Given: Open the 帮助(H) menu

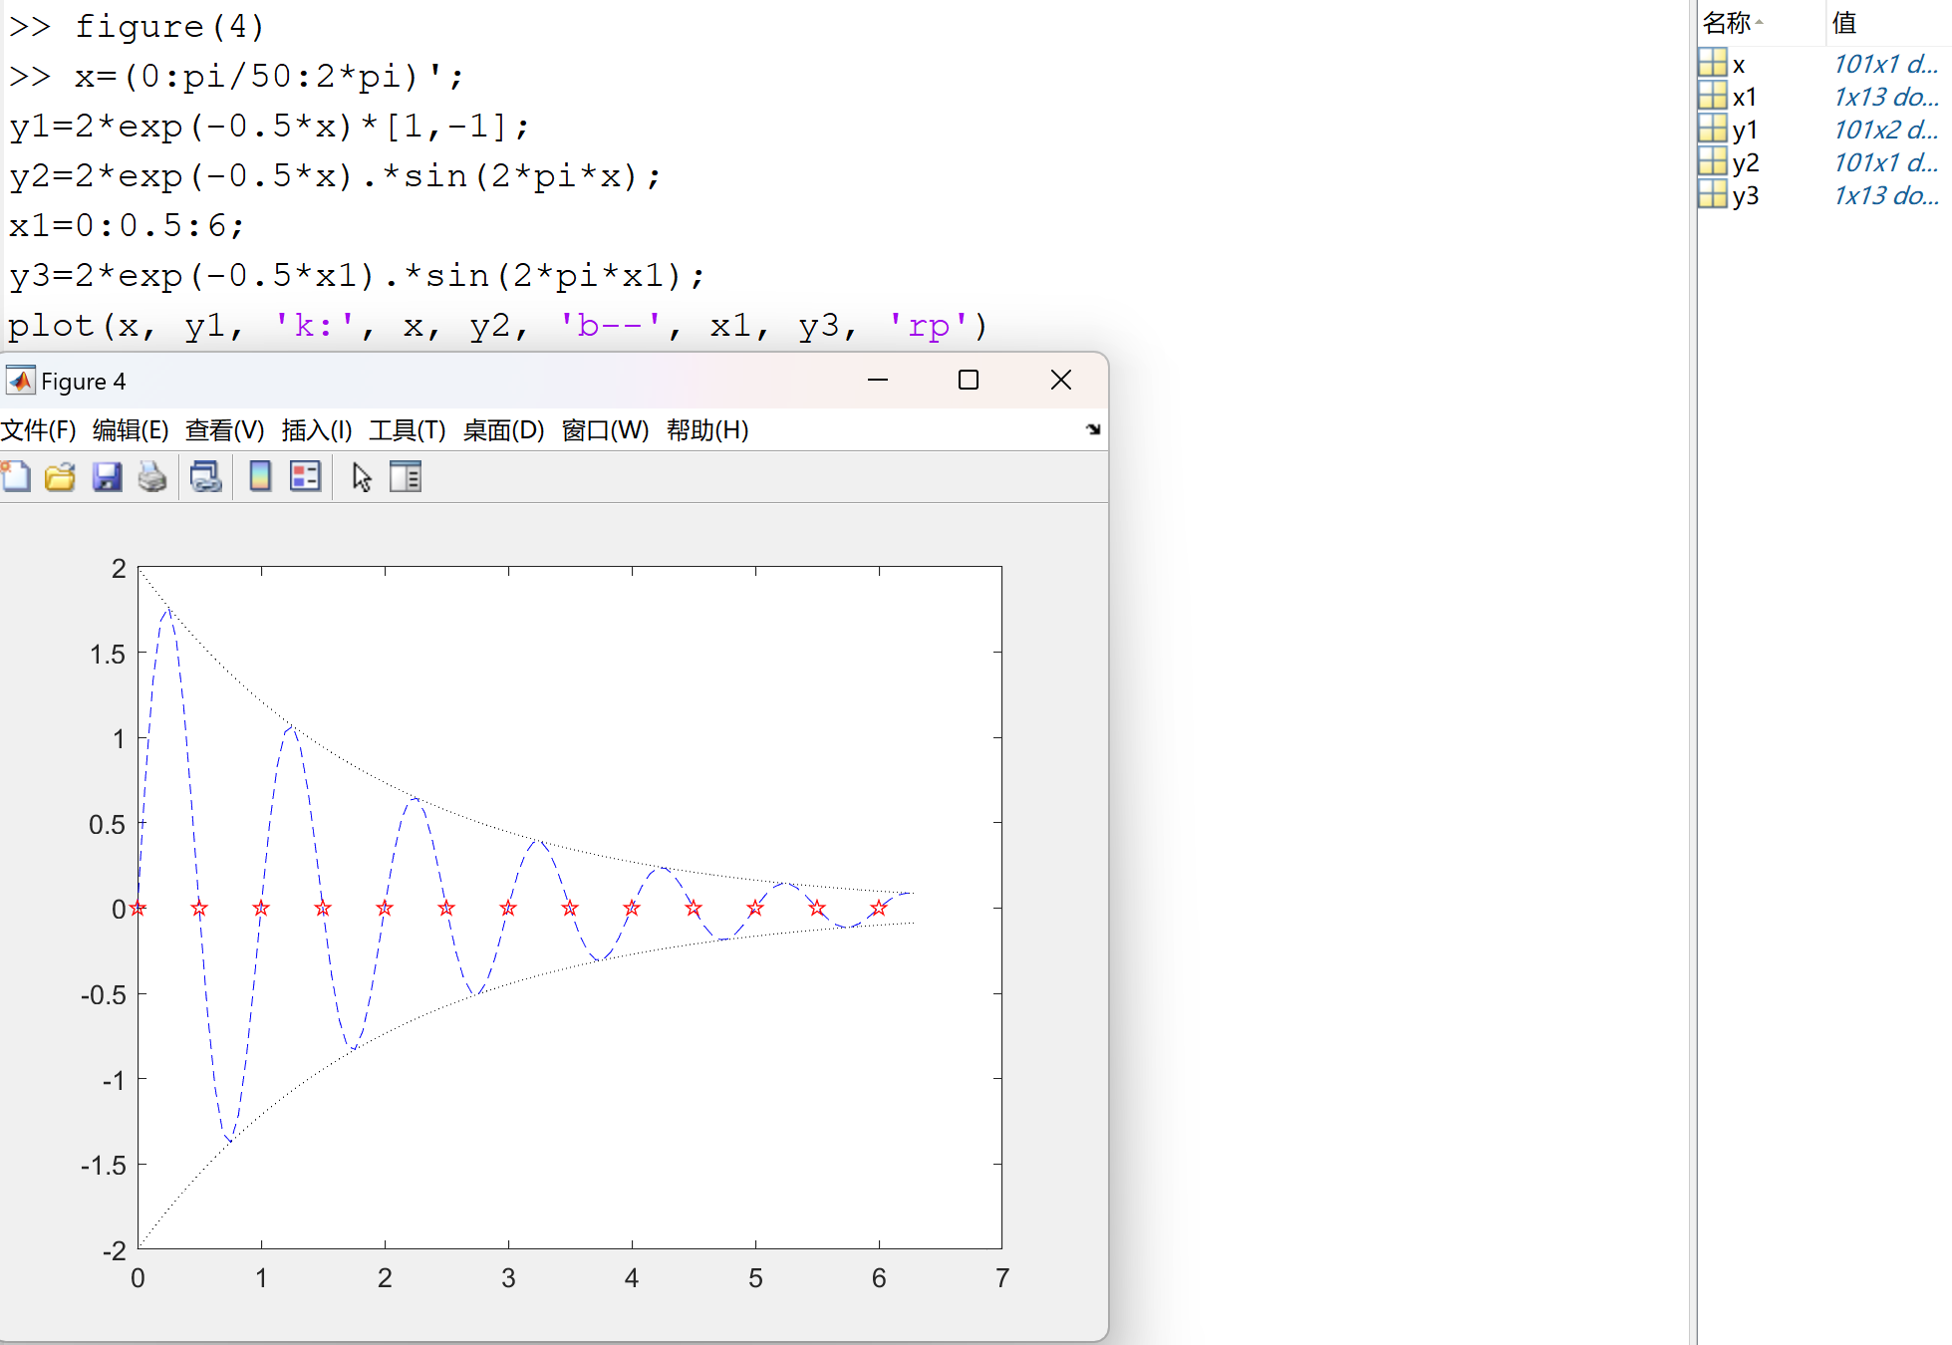Looking at the screenshot, I should 707,430.
